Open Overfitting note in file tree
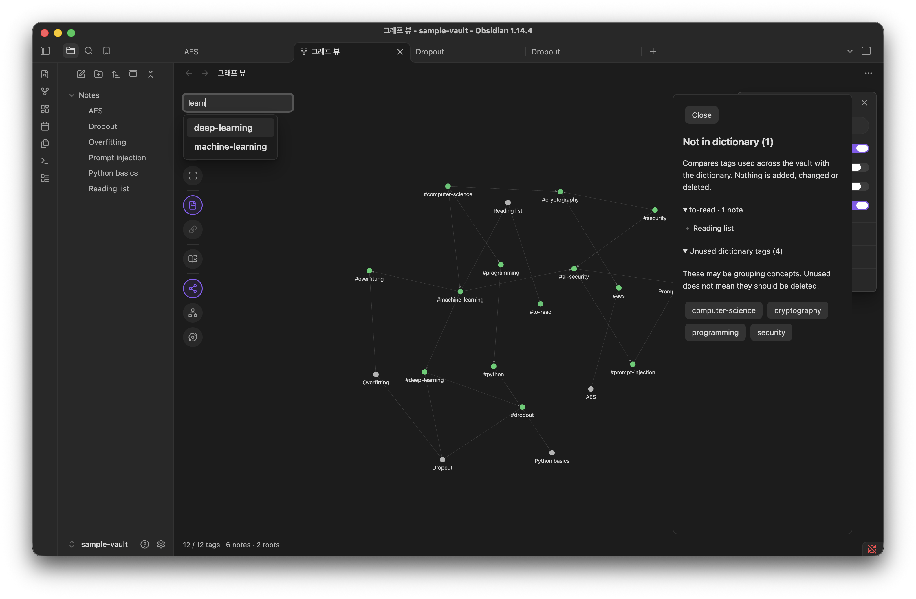Image resolution: width=916 pixels, height=599 pixels. tap(107, 142)
